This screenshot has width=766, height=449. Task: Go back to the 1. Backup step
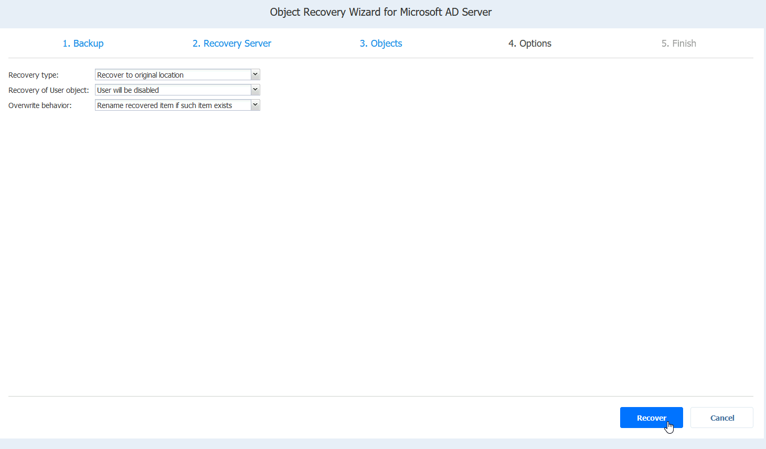coord(83,44)
